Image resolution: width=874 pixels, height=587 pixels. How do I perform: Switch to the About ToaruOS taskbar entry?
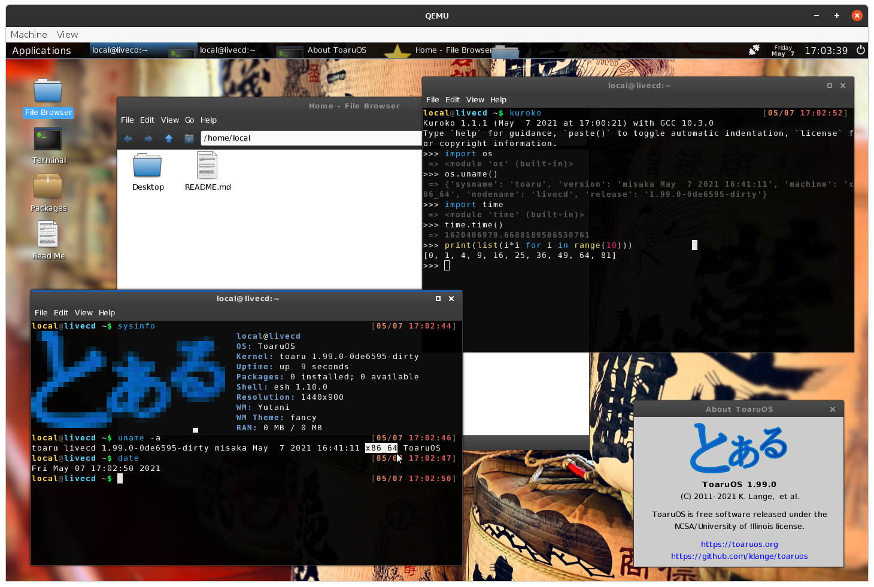[337, 50]
